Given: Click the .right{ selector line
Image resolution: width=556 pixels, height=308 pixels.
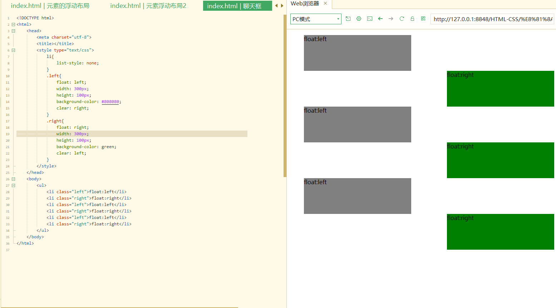Looking at the screenshot, I should coord(55,121).
